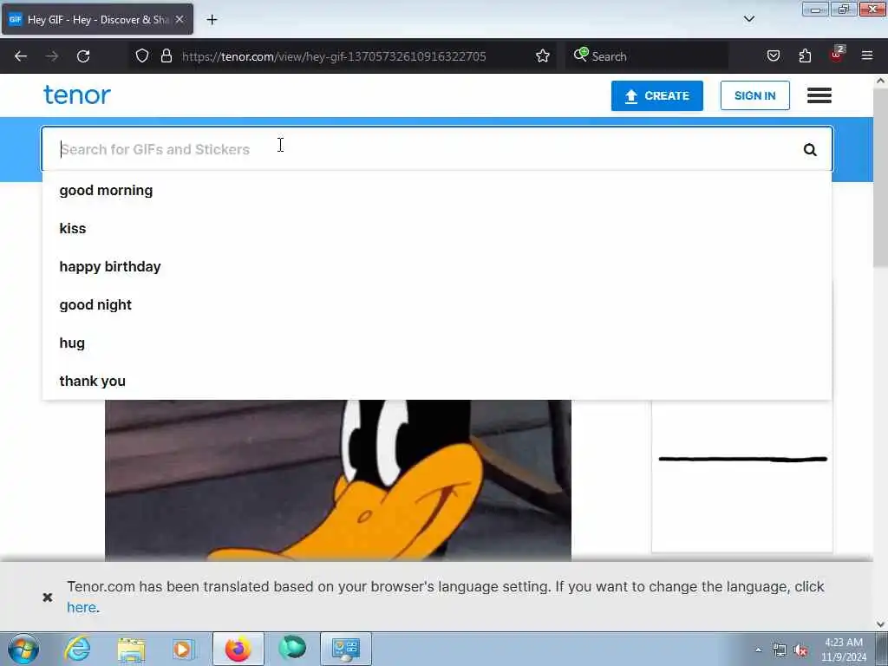Open the Windows Start button
The image size is (888, 666).
pyautogui.click(x=23, y=649)
